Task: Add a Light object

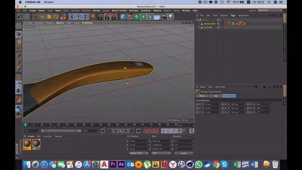Action: coord(170,17)
